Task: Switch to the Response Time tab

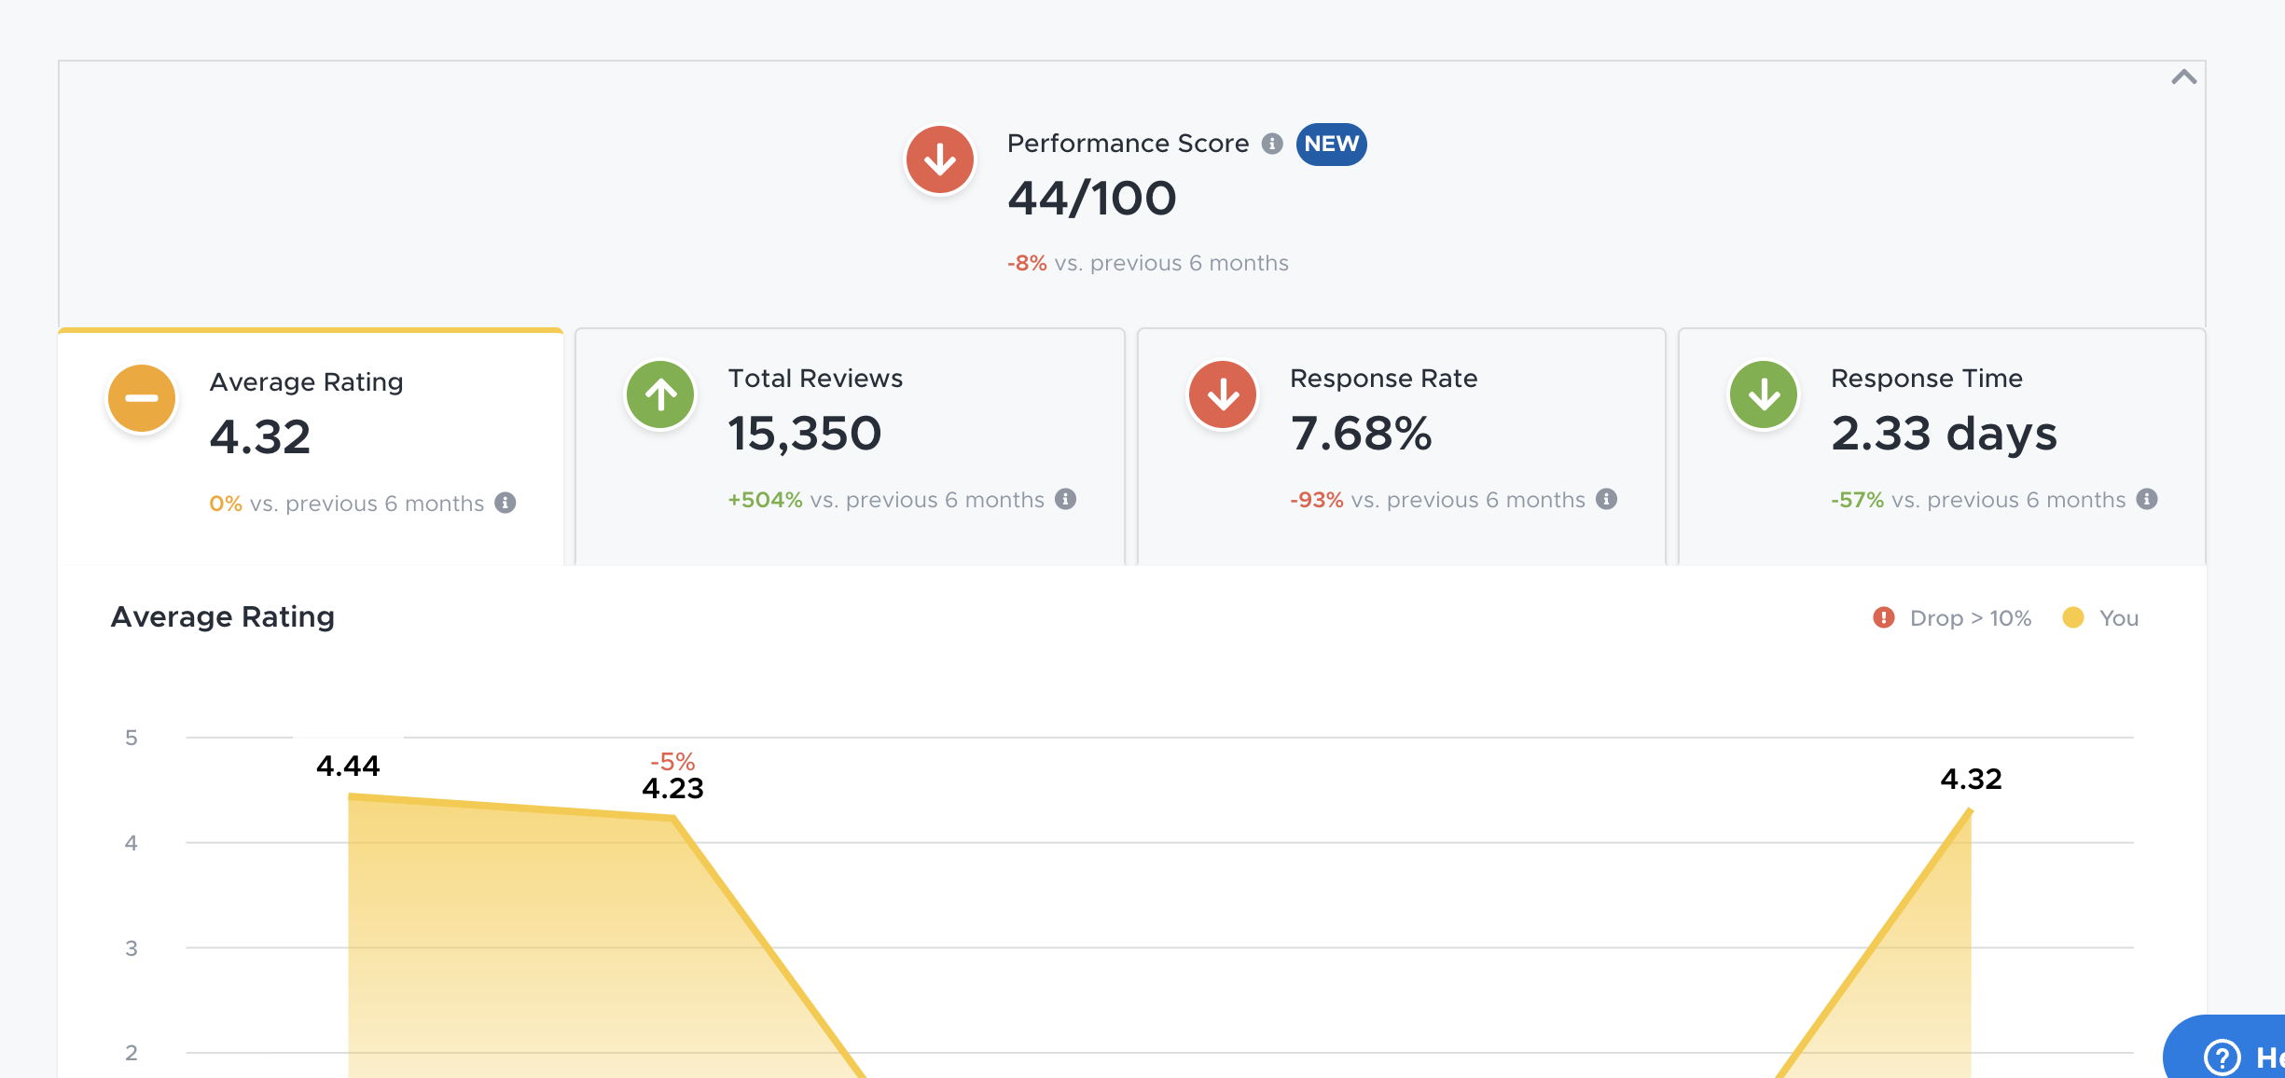Action: click(1942, 447)
